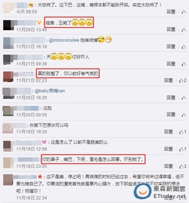Like the 11月21日 09:36 comment
Viewport: 189px width, 203px height.
pos(184,64)
